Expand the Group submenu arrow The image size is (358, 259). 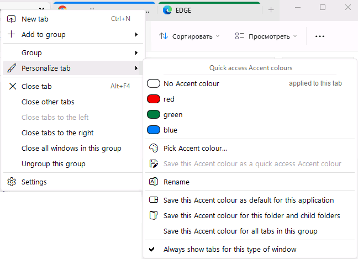point(136,53)
